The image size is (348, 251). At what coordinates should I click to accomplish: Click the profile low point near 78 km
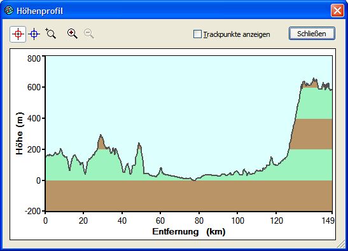tap(194, 180)
